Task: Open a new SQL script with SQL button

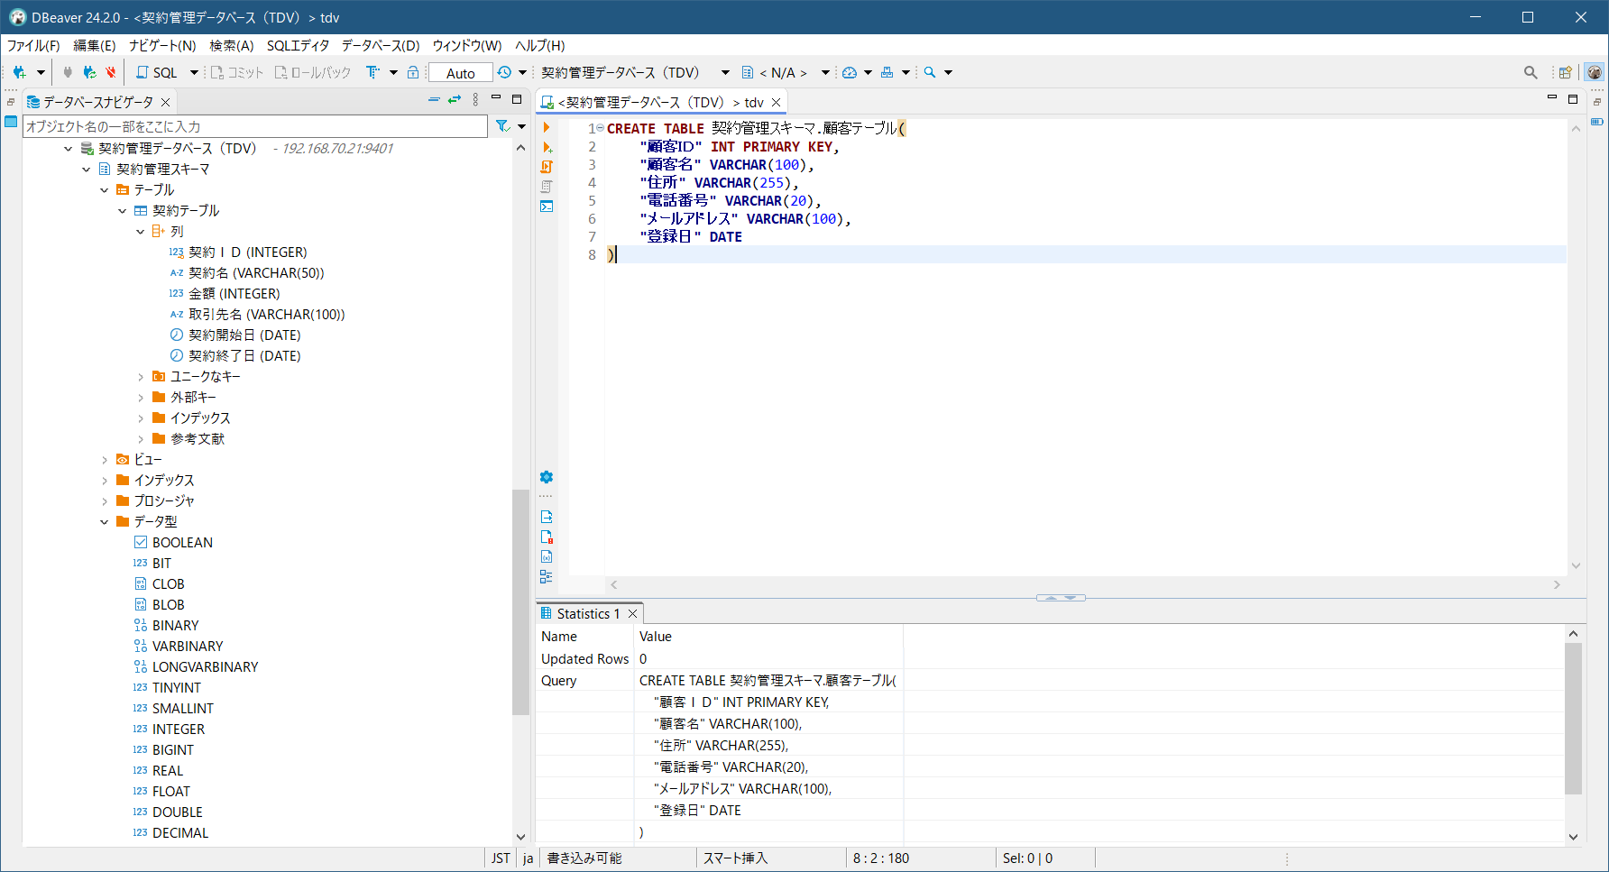Action: pyautogui.click(x=157, y=72)
